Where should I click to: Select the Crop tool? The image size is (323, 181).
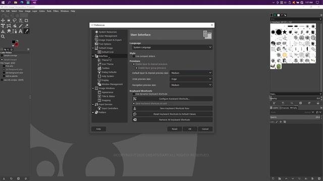pos(26,21)
